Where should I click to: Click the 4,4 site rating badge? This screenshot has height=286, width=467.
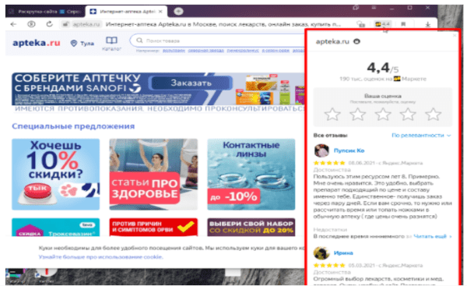coord(383,24)
